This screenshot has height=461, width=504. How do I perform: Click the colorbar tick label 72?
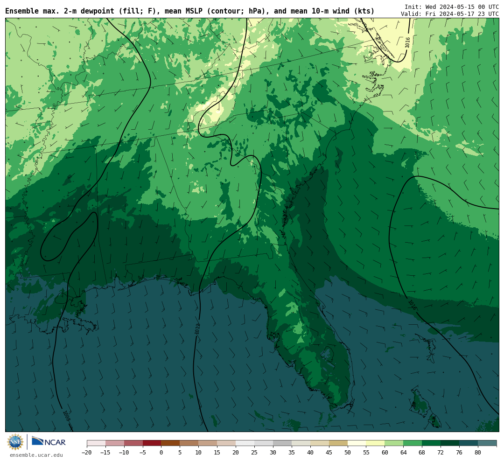[441, 452]
